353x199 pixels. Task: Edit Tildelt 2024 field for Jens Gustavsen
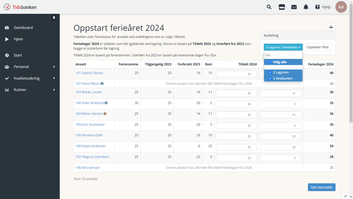point(236,126)
